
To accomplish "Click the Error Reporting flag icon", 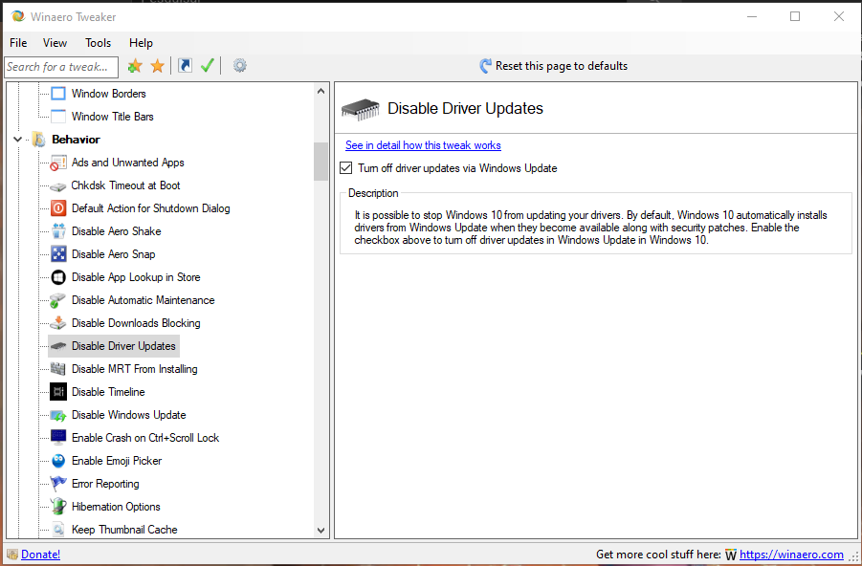I will point(58,484).
